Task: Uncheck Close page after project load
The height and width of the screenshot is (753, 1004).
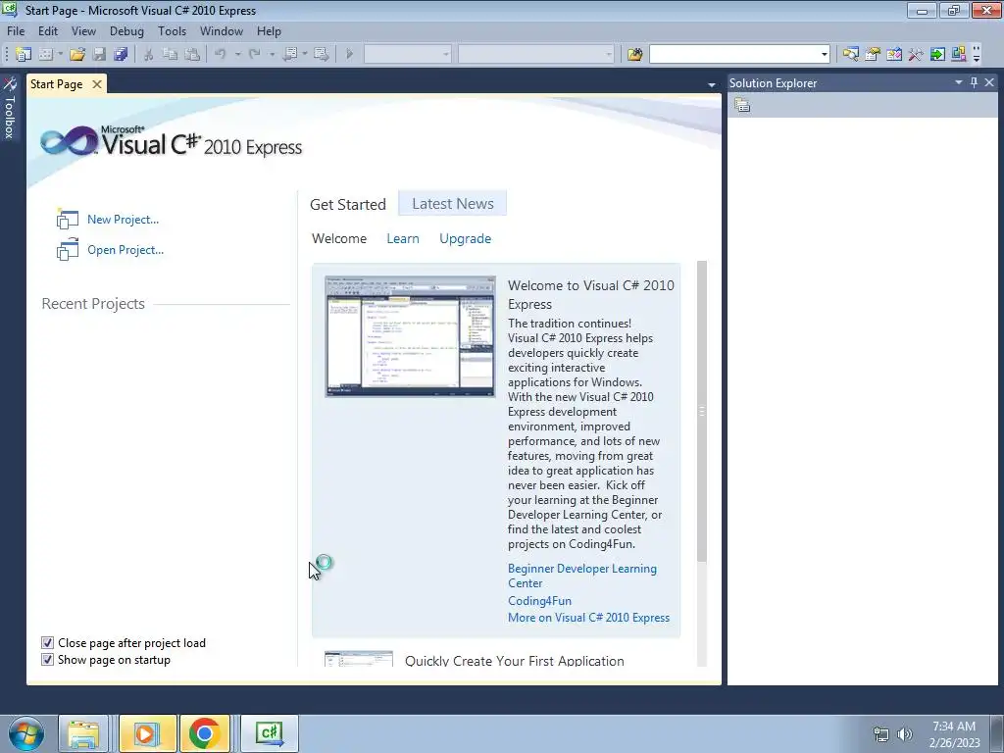Action: 47,643
